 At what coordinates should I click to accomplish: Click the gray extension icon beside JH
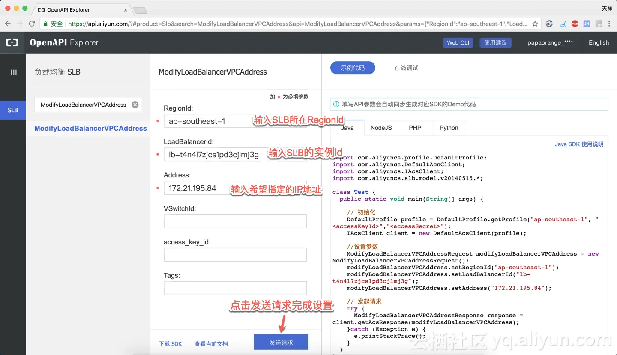pos(599,24)
